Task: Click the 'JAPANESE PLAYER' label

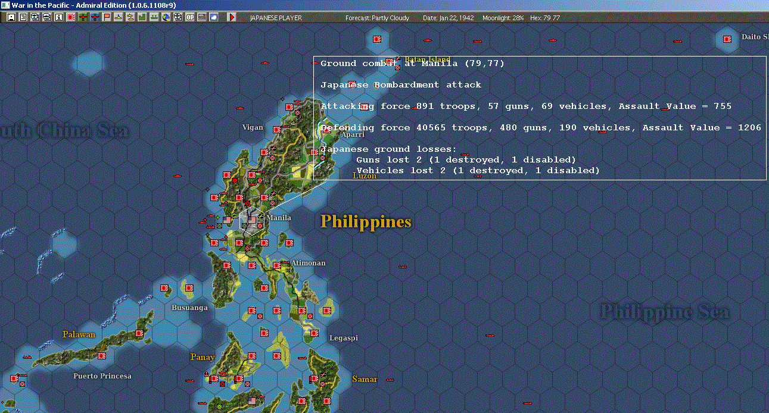Action: coord(275,18)
